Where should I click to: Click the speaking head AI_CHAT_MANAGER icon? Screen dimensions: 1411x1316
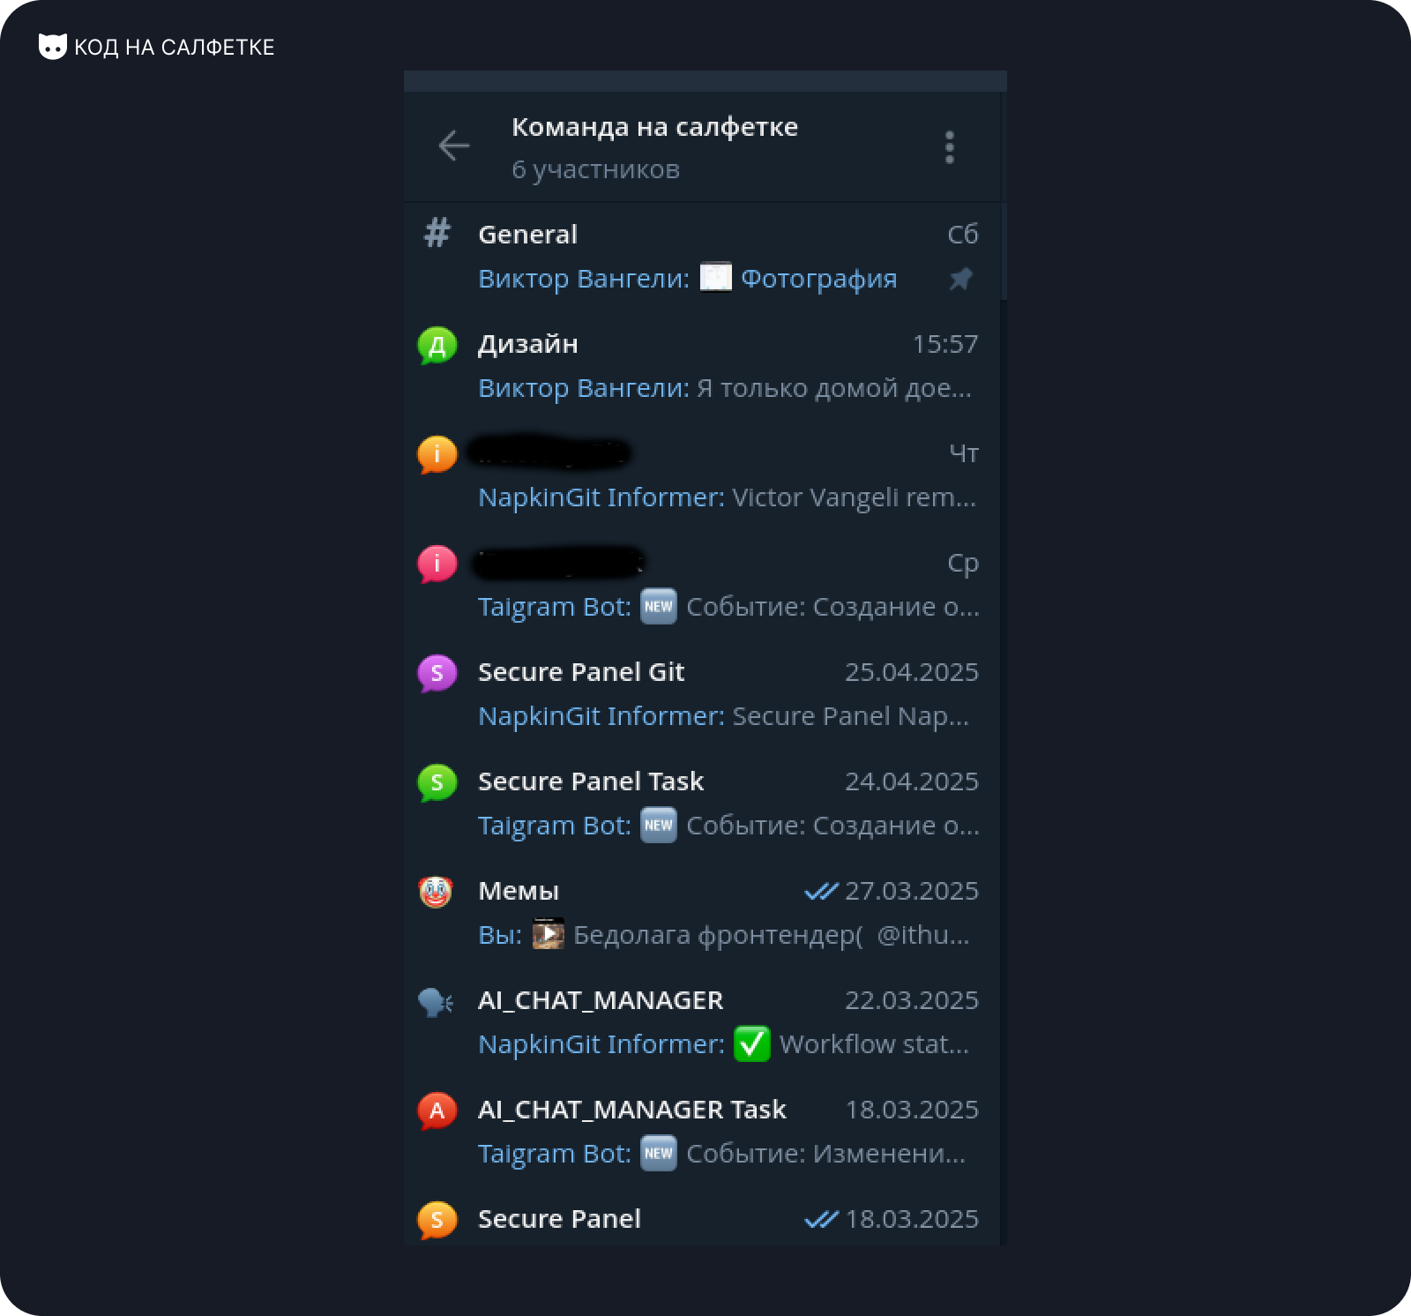point(436,1002)
